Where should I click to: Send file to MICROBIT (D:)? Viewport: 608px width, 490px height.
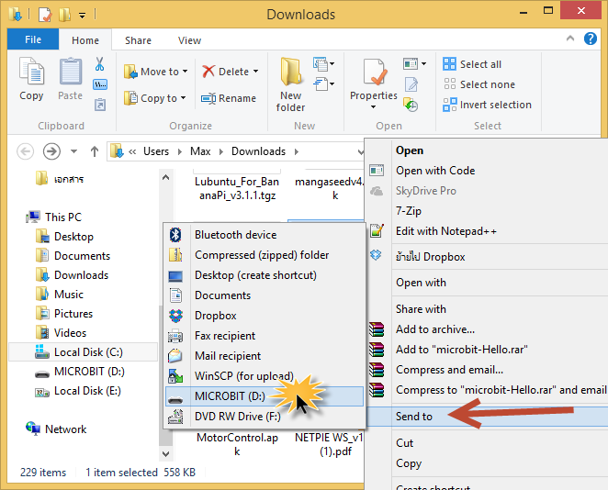click(x=265, y=395)
